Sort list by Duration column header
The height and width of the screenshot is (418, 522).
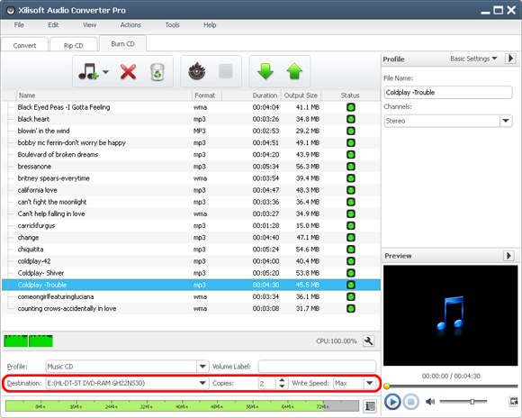252,95
